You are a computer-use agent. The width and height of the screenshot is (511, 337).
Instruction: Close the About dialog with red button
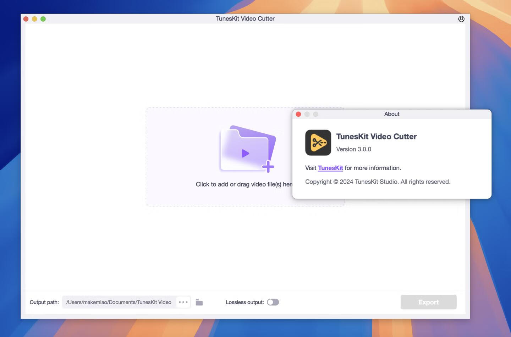coord(298,114)
